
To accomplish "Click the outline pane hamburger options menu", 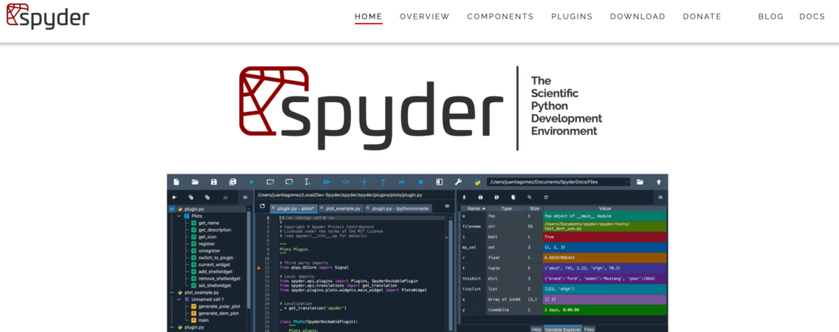I will point(245,197).
